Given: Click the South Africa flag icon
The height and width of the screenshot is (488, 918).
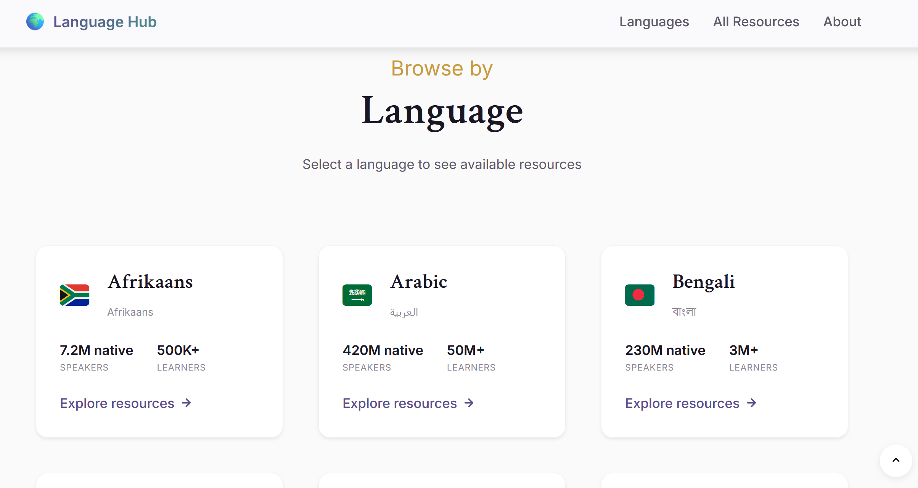Looking at the screenshot, I should coord(74,295).
